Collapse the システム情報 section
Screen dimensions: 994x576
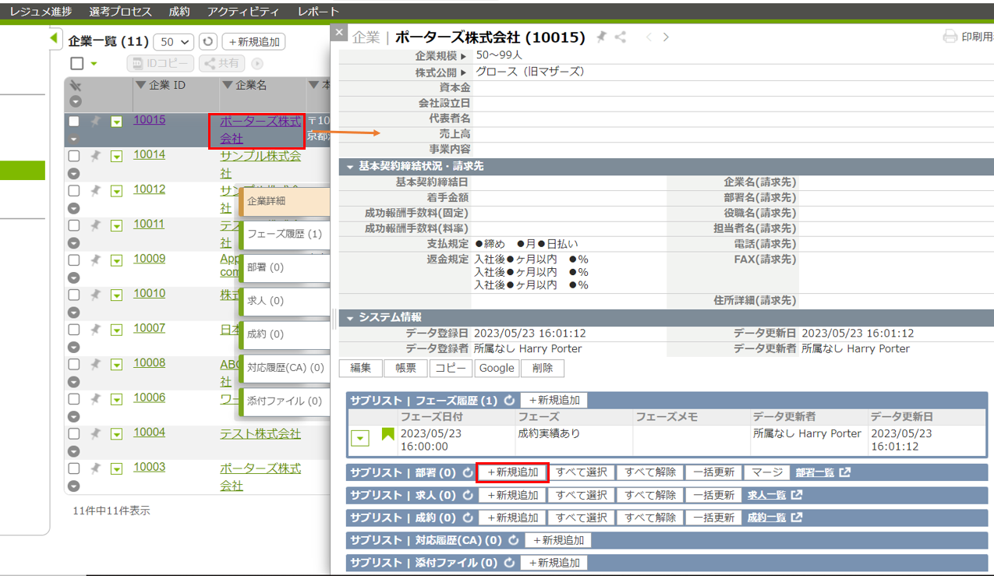click(350, 318)
